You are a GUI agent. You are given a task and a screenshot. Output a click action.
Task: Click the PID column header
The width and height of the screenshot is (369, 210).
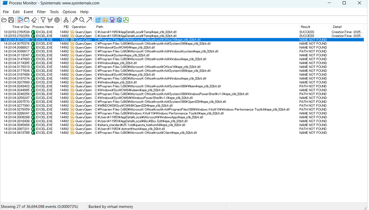(x=64, y=27)
